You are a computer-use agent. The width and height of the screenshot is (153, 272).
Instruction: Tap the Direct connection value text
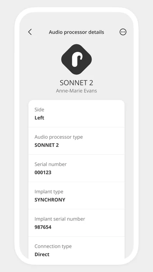click(x=42, y=254)
